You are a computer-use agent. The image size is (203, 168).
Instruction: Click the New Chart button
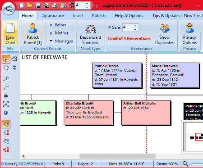point(10,33)
